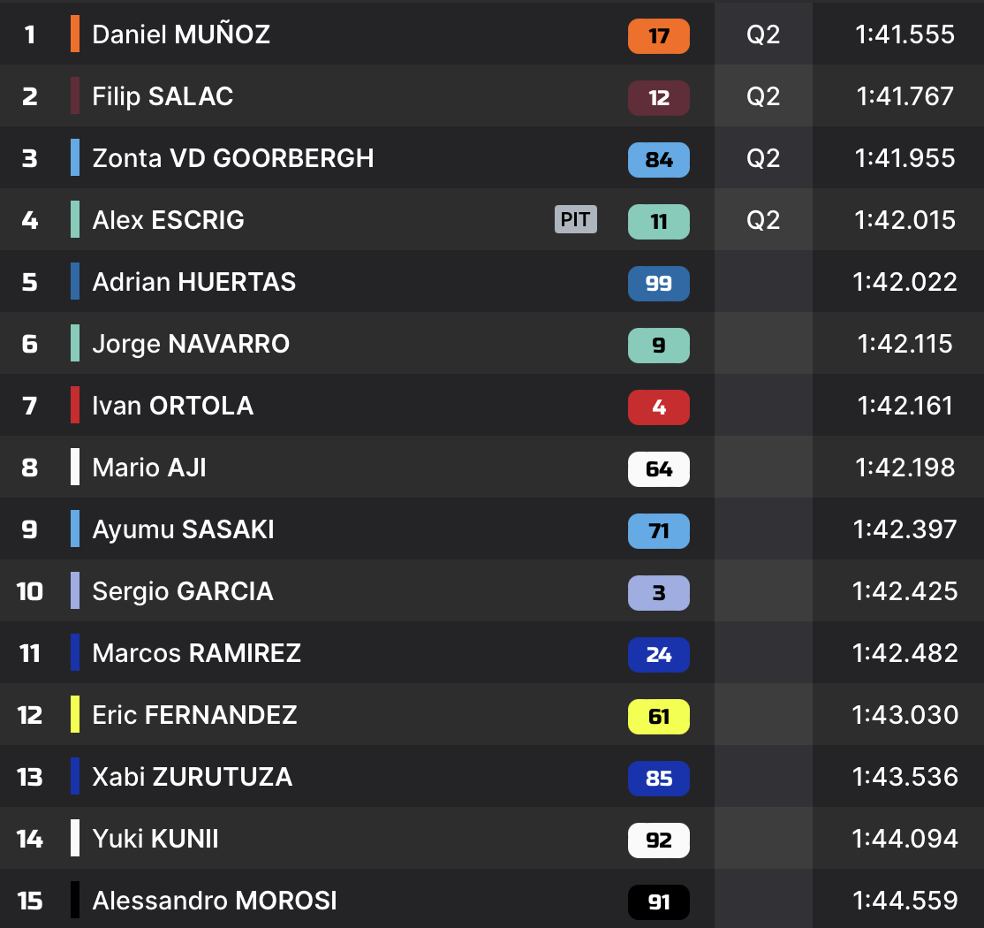Viewport: 984px width, 928px height.
Task: Click Q2 label in Filip Salac row
Action: tap(763, 96)
